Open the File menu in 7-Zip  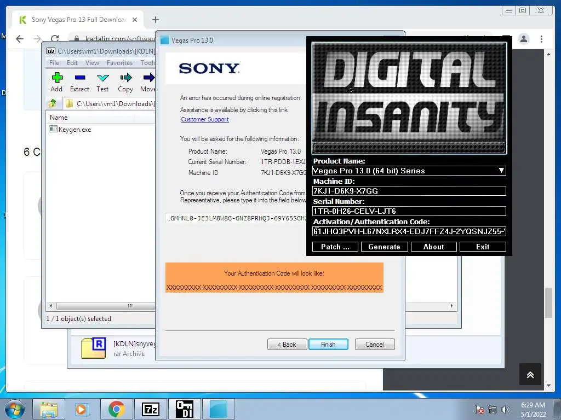pos(54,63)
